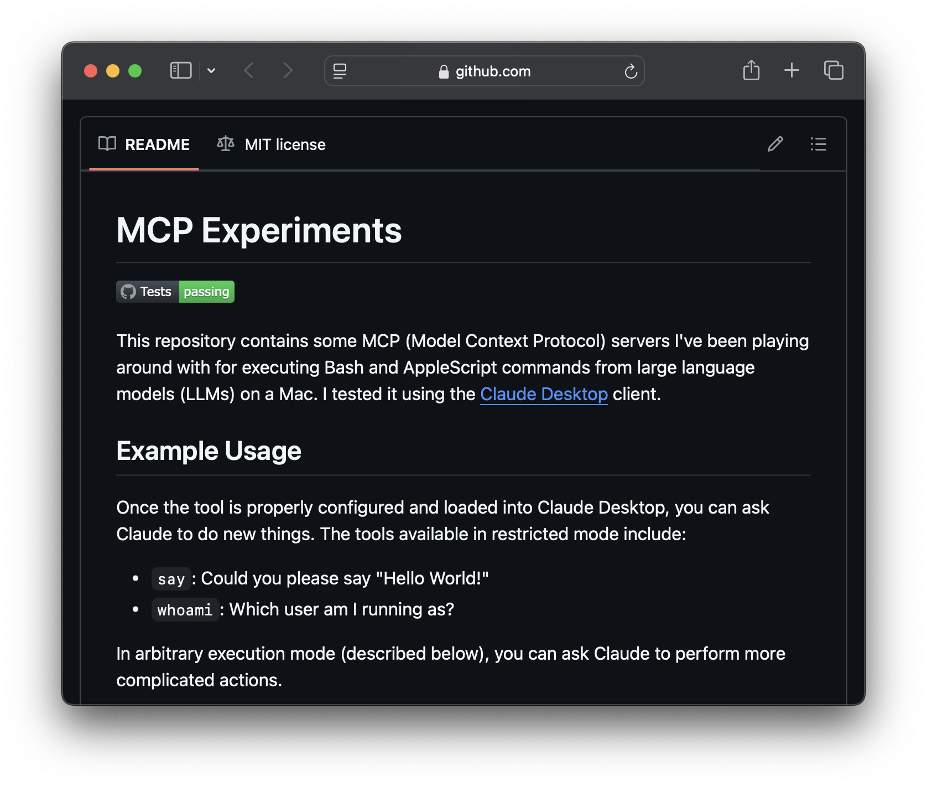Close the window with red button
This screenshot has height=787, width=927.
tap(91, 71)
